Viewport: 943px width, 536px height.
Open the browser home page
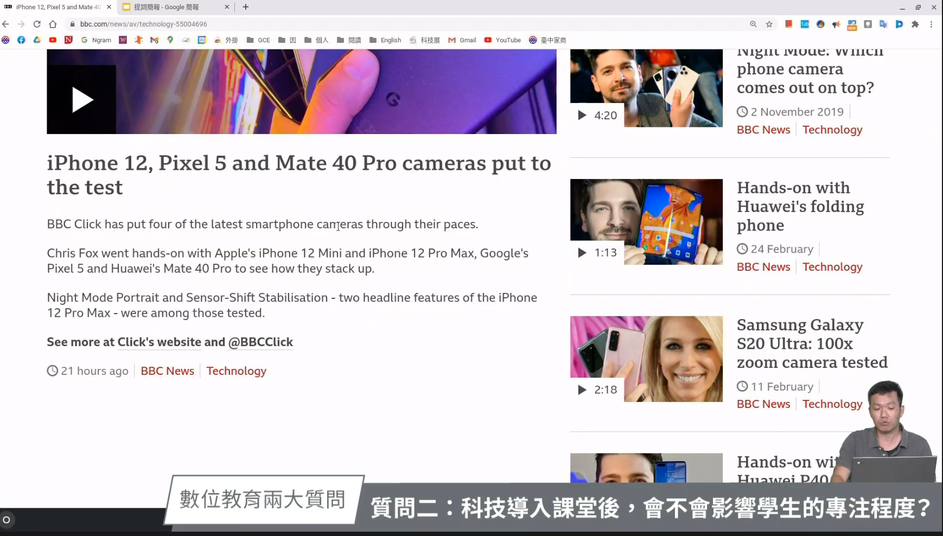pos(53,24)
